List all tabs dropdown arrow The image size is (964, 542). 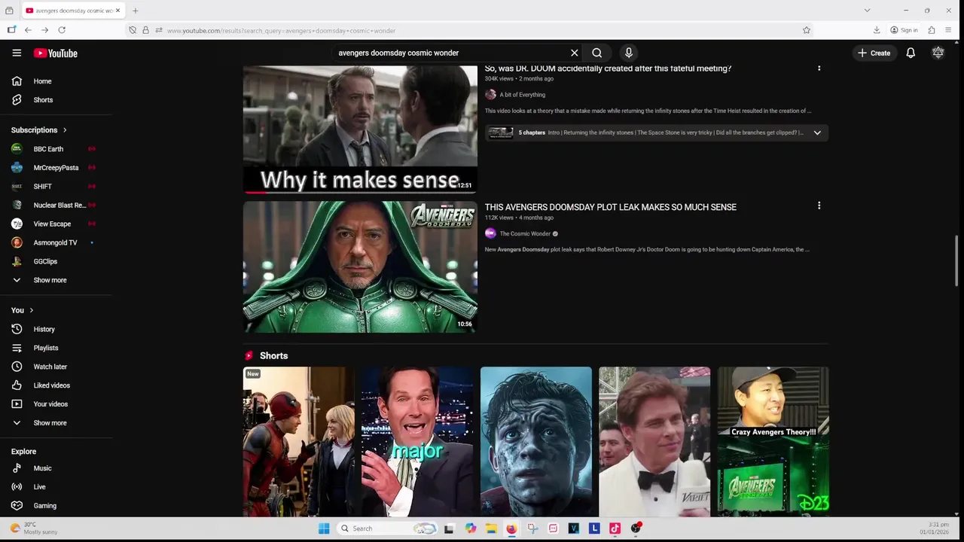(x=867, y=11)
